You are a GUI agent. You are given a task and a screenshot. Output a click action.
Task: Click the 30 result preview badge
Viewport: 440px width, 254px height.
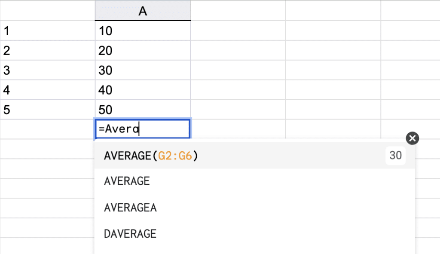395,155
